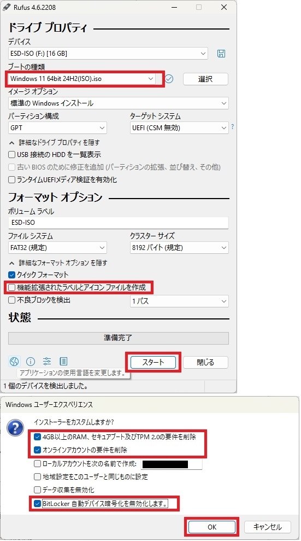Open the settings sliders icon

pos(47,361)
